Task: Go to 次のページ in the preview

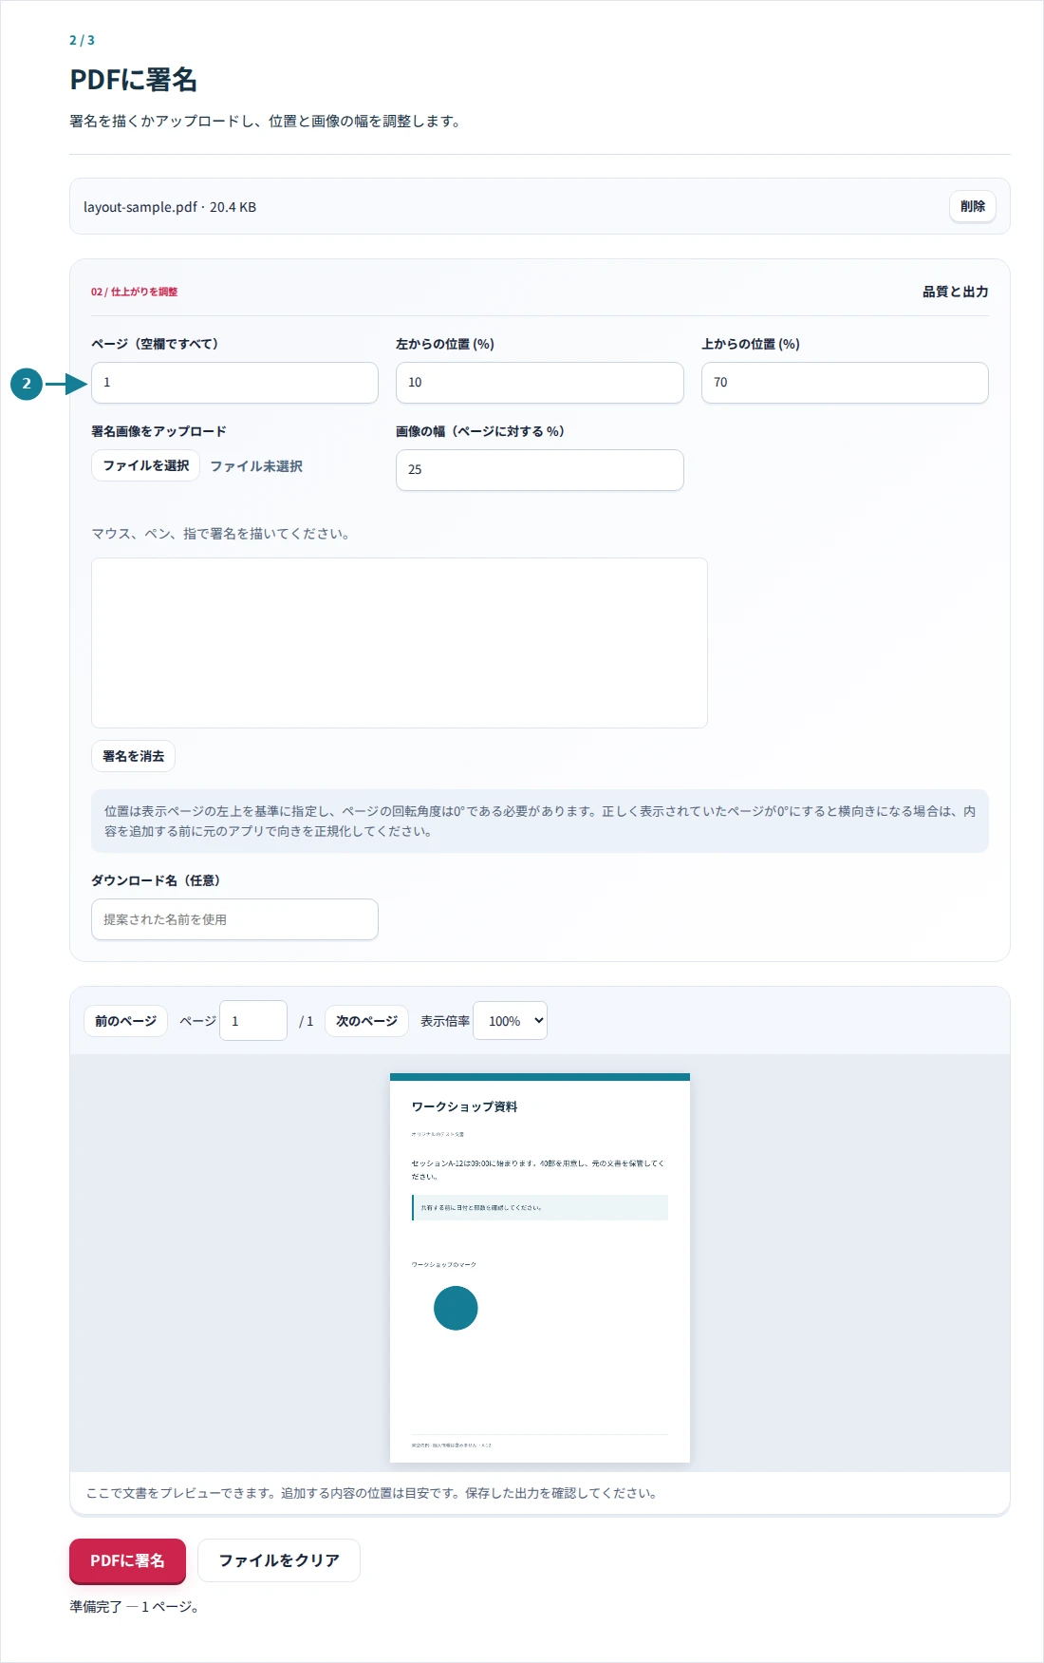Action: pos(366,1021)
